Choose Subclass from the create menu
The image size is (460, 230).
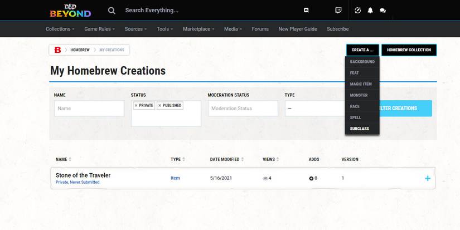pos(360,129)
